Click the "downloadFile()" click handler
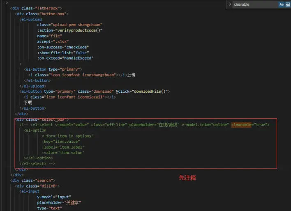This screenshot has width=291, height=211. click(149, 91)
